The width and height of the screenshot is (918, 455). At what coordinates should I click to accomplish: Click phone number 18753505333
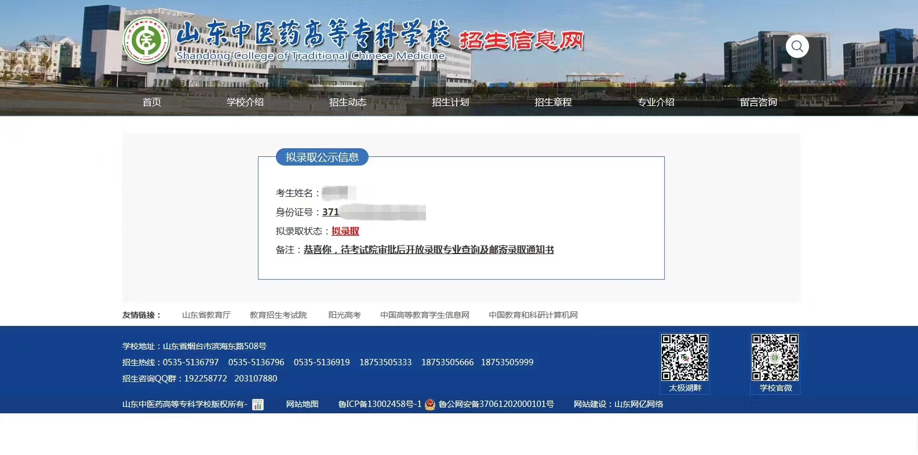tap(385, 362)
